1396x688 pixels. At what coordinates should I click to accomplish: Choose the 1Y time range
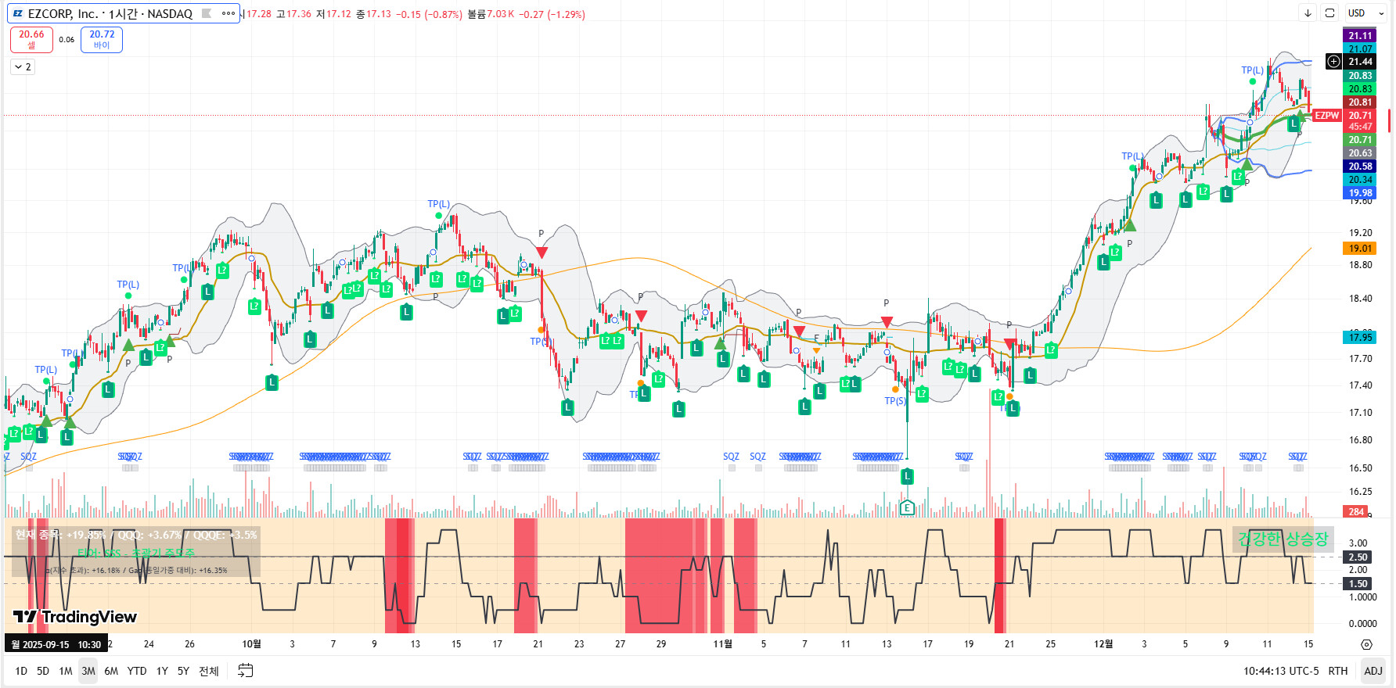162,671
